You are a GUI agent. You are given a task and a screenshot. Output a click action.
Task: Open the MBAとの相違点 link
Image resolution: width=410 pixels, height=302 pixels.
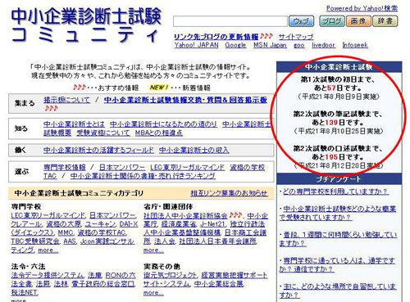coord(159,133)
